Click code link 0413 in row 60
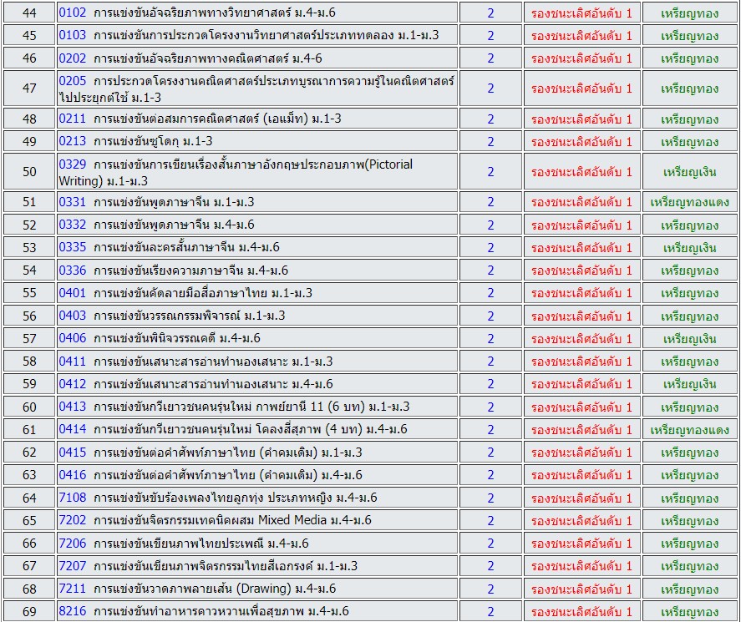 [72, 407]
